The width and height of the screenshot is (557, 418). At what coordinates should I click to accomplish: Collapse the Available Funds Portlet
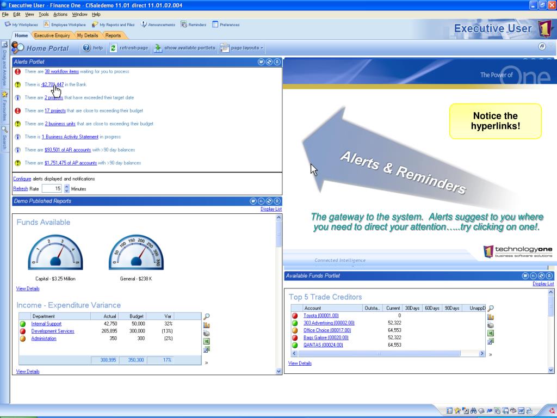pos(549,276)
